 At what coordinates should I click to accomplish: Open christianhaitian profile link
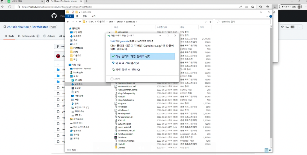coord(18,27)
